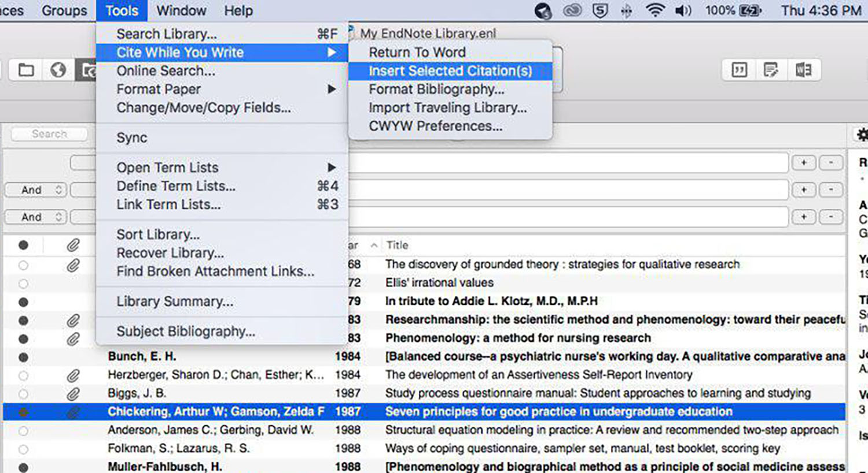The image size is (868, 473).
Task: Click paperclip on Phenomenology nursing research row
Action: 73,339
